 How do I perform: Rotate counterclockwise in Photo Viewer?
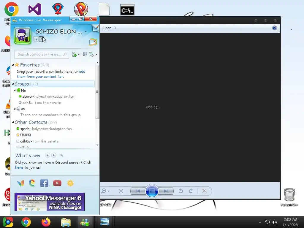[x=181, y=191]
